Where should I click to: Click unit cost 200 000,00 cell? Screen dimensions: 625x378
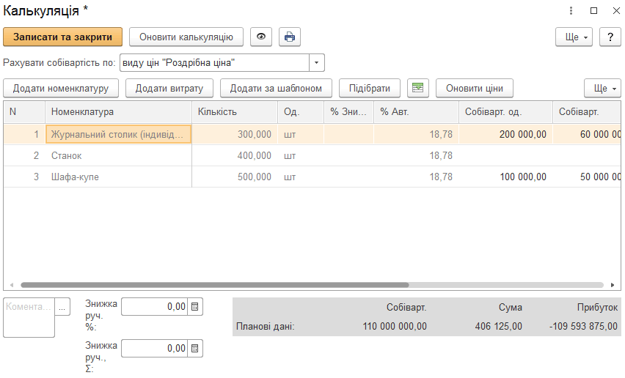coord(506,135)
